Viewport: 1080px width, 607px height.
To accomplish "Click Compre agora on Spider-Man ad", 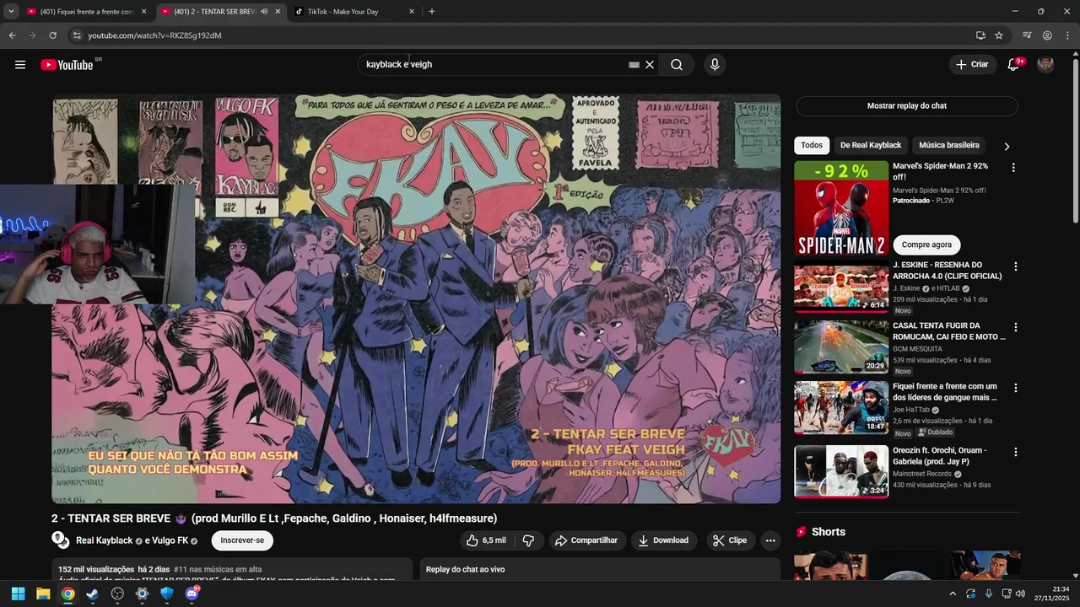I will [x=926, y=244].
